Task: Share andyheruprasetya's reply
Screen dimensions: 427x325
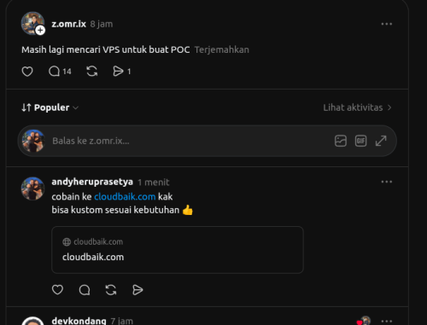Action: [137, 290]
